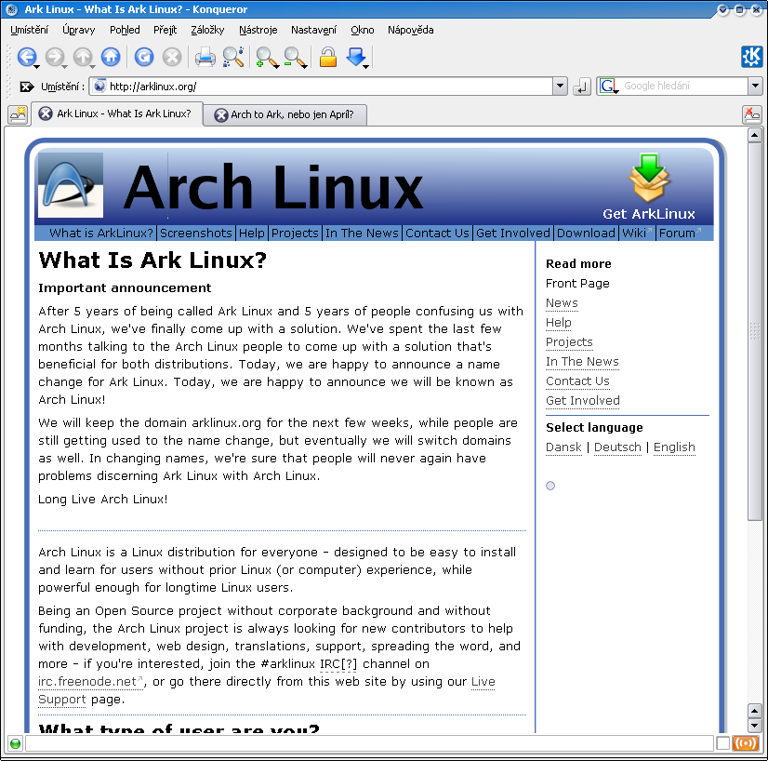This screenshot has height=761, width=768.
Task: Close the 'Ark Linux - What Is Ark Linux?' tab icon
Action: [46, 113]
